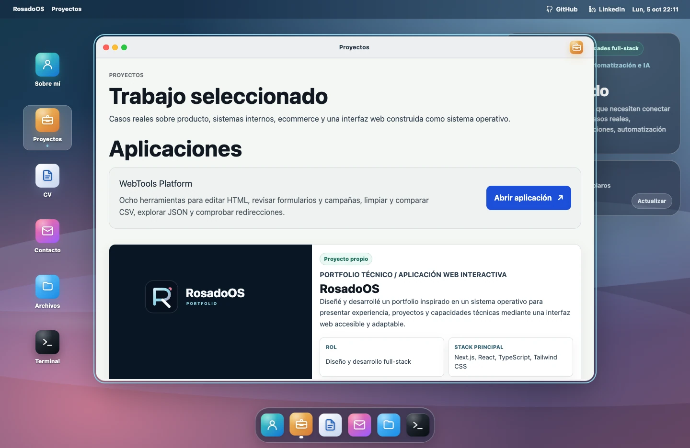Open the document icon in the dock
The image size is (690, 448).
pos(330,425)
